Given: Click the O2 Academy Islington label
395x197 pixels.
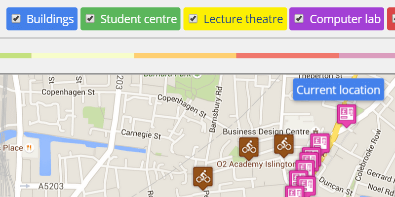Looking at the screenshot, I should (x=256, y=164).
